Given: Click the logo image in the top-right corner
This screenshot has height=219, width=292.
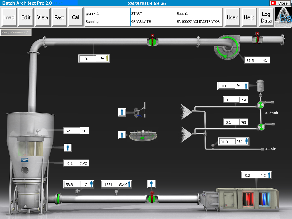Looking at the screenshot, I should coord(283,17).
